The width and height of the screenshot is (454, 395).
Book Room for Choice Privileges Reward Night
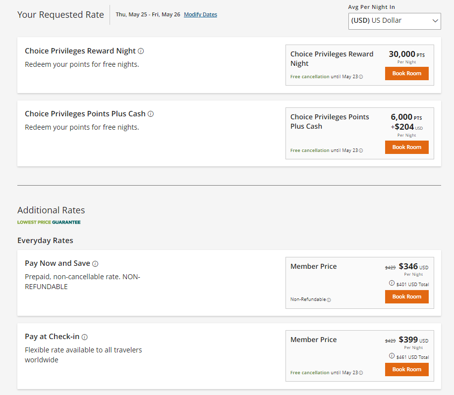pyautogui.click(x=406, y=73)
